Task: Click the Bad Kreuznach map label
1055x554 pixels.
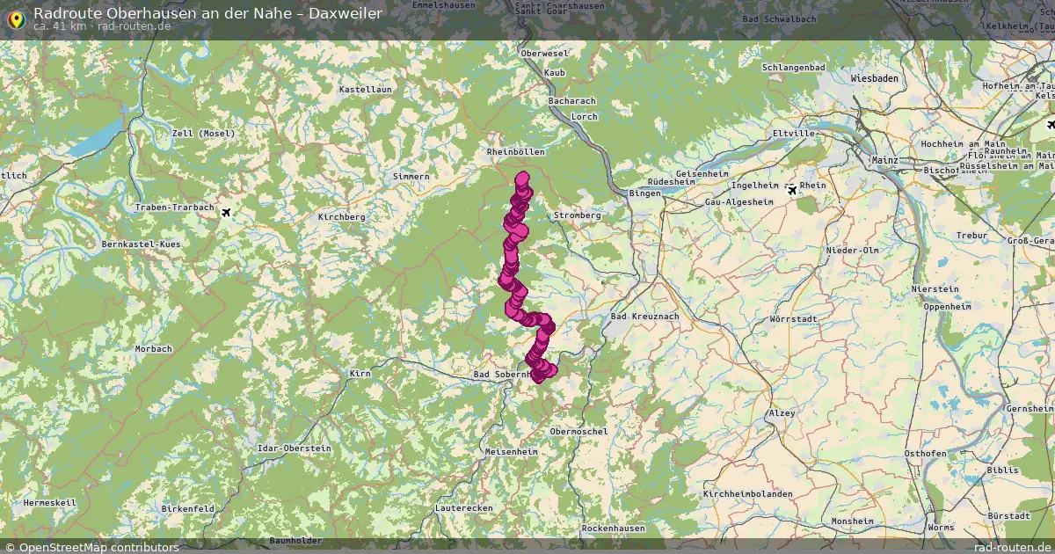Action: (645, 316)
